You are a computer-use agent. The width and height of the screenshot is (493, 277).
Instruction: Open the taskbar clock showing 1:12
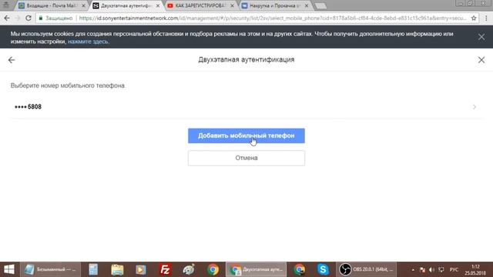tap(475, 269)
